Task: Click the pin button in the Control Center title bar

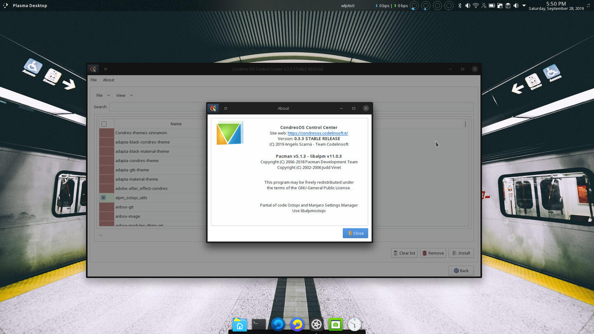Action: coord(106,69)
